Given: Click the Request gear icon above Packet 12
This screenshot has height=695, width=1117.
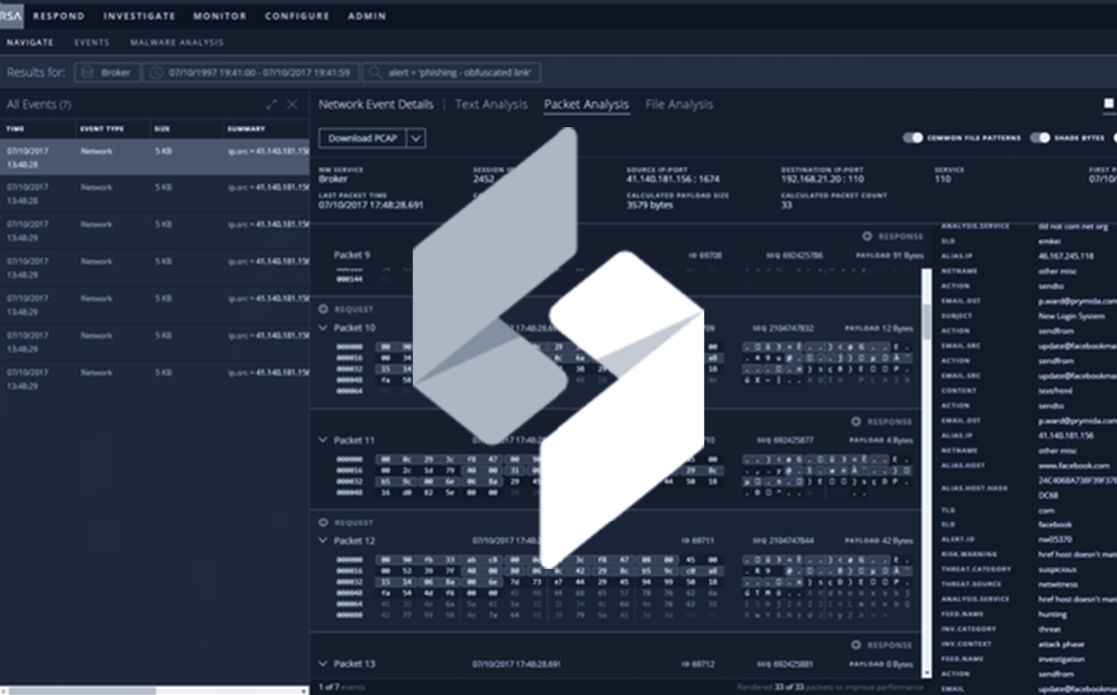Looking at the screenshot, I should tap(322, 521).
